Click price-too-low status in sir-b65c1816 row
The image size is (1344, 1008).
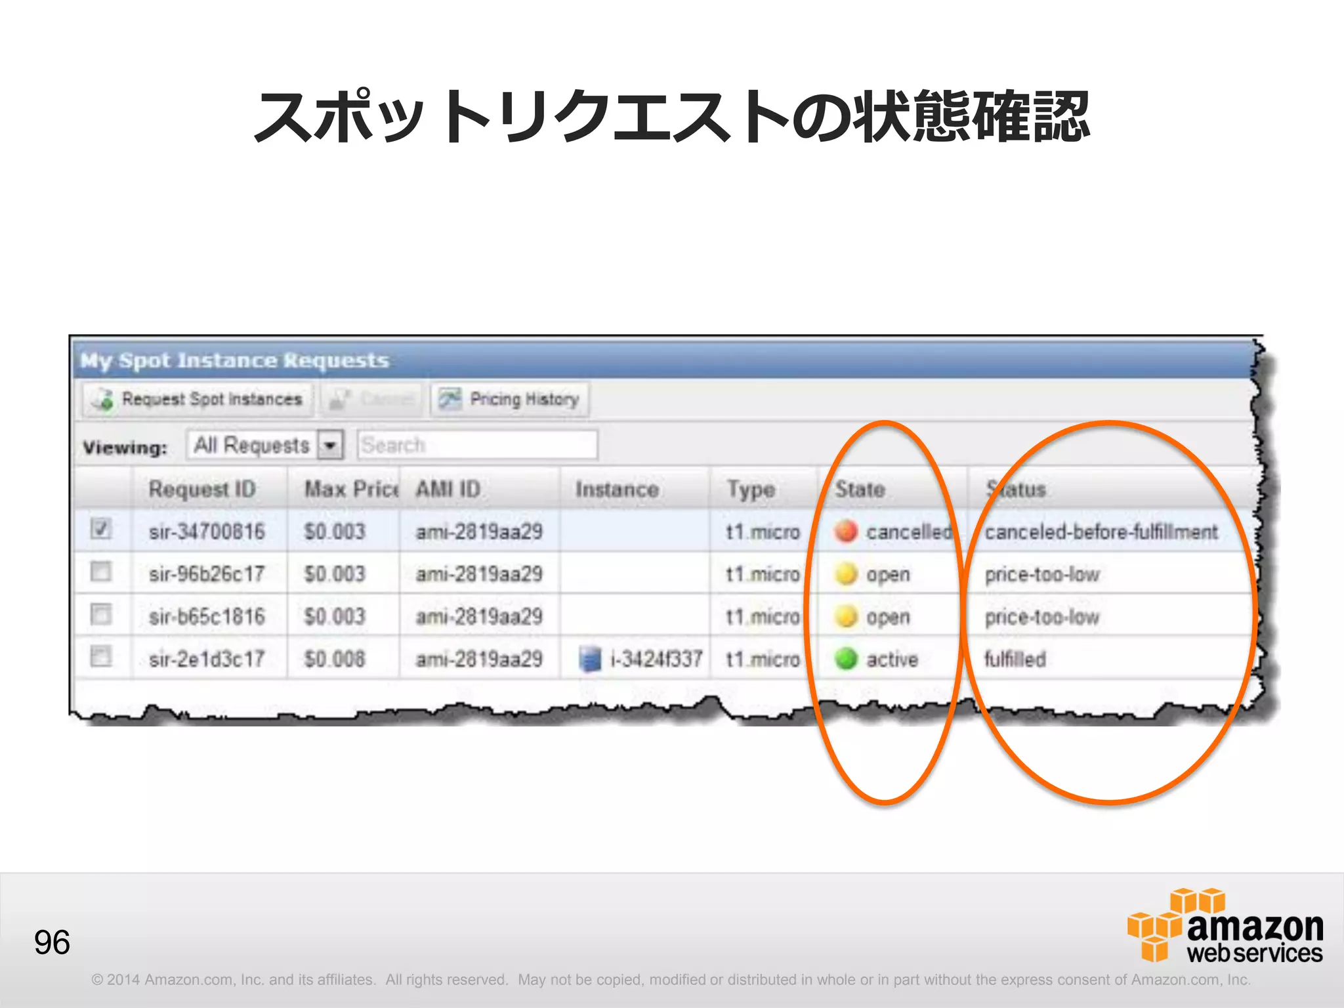pyautogui.click(x=1041, y=617)
